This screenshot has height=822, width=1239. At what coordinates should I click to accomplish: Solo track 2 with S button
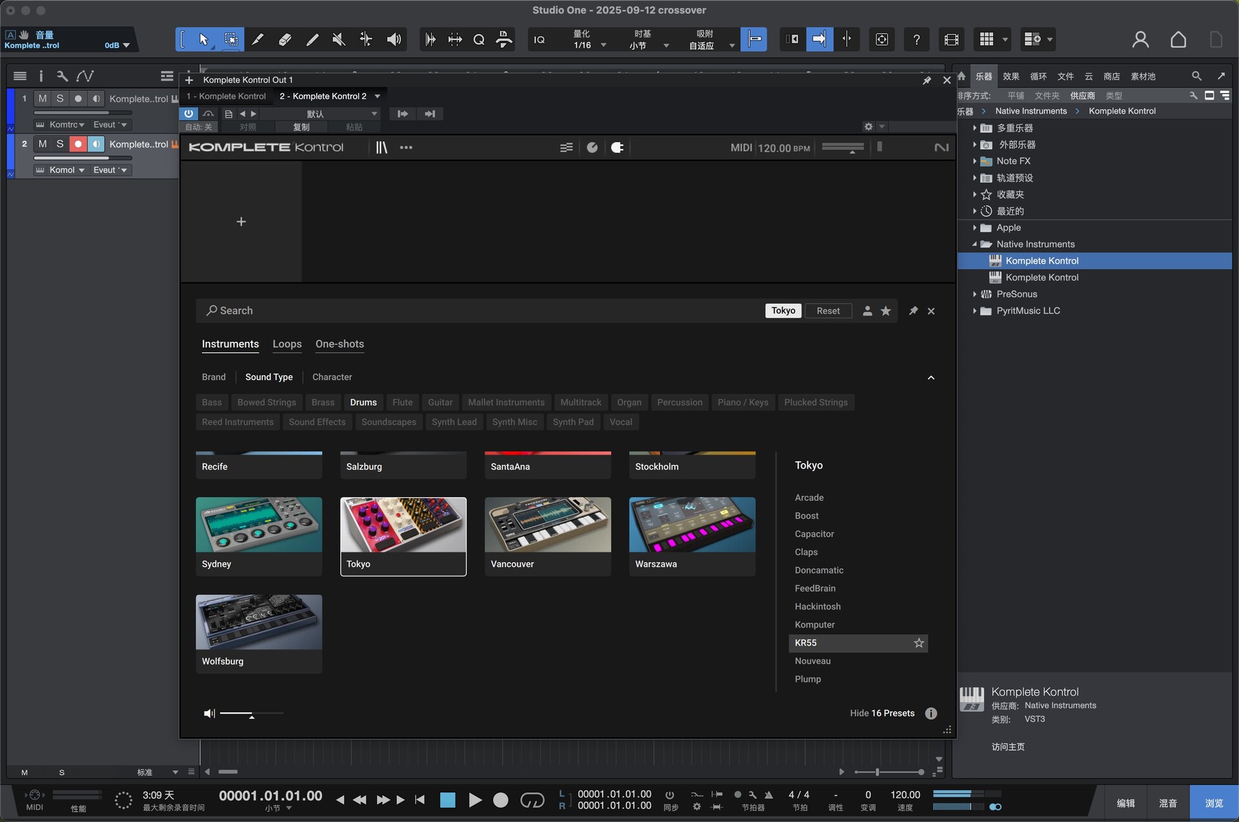click(x=60, y=144)
